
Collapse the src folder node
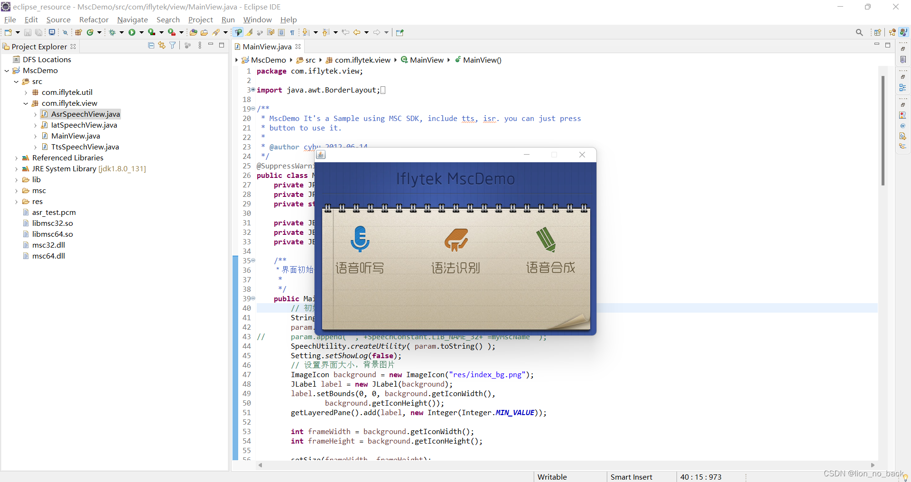pos(17,82)
